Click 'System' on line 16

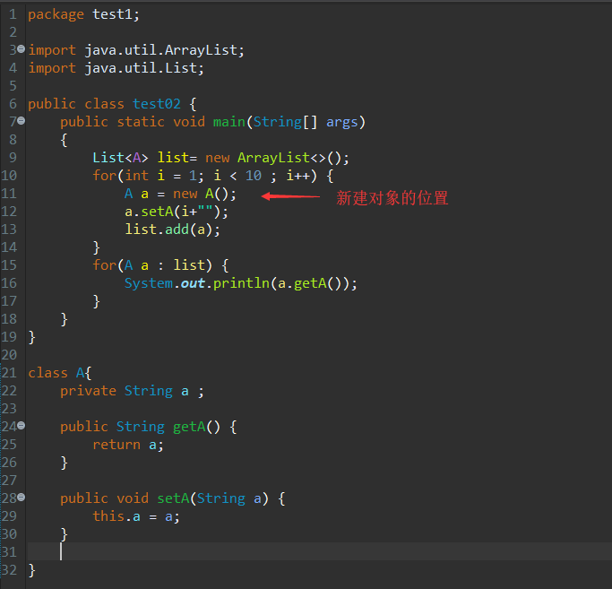click(149, 283)
